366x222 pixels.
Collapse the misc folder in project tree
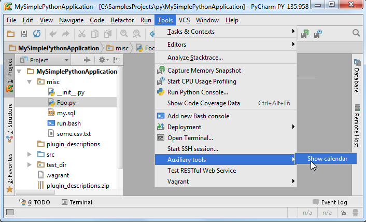click(30, 82)
